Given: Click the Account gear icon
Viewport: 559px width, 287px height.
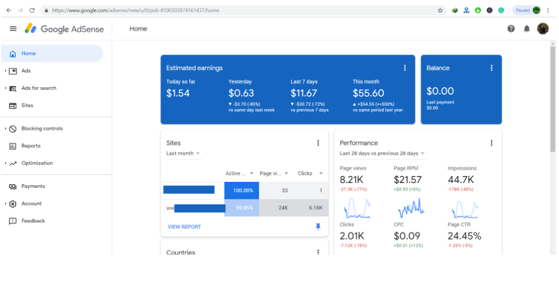Looking at the screenshot, I should (x=13, y=204).
